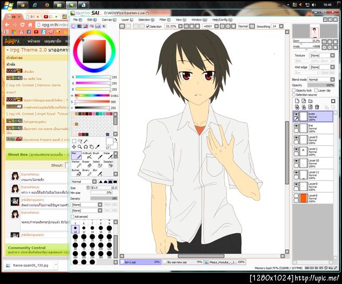Open the File menu

point(78,19)
